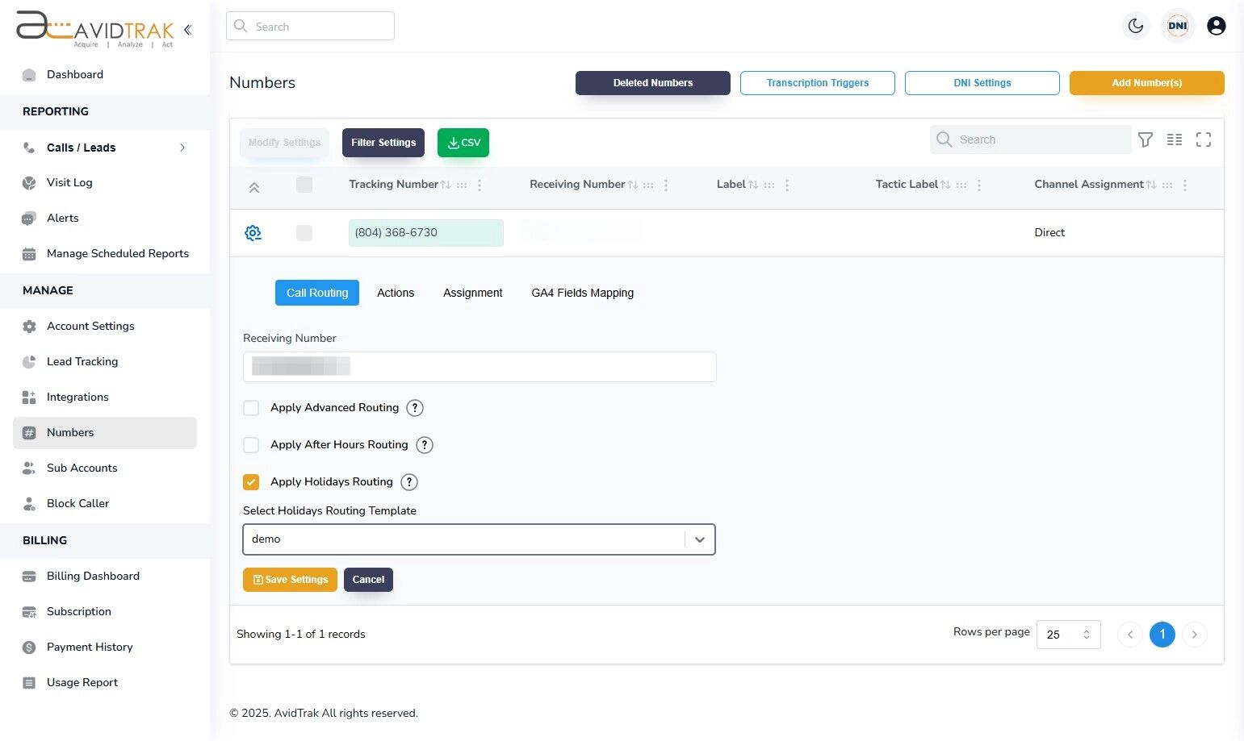Click the Save Settings button
This screenshot has height=741, width=1244.
(290, 579)
